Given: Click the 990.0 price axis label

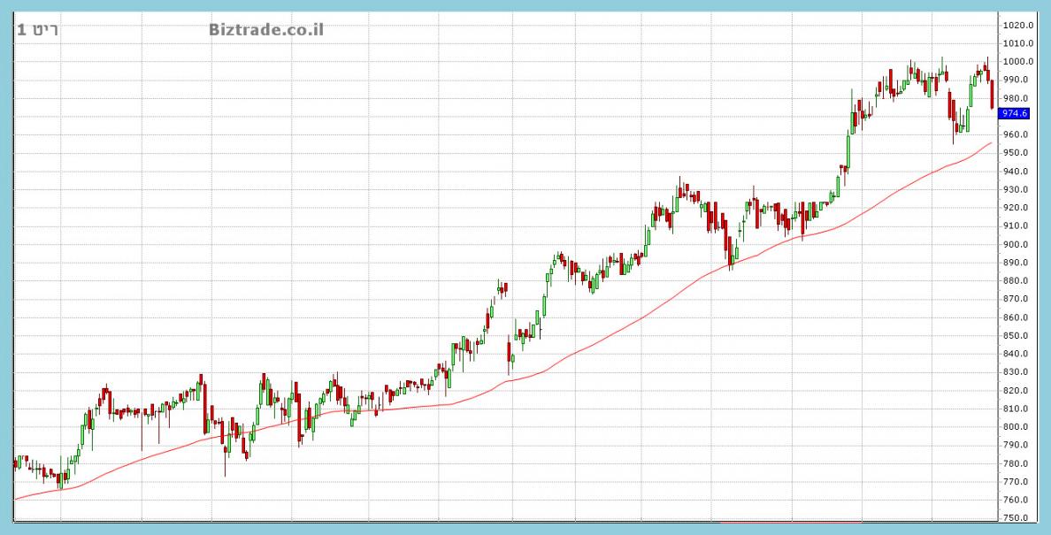Looking at the screenshot, I should tap(1017, 80).
